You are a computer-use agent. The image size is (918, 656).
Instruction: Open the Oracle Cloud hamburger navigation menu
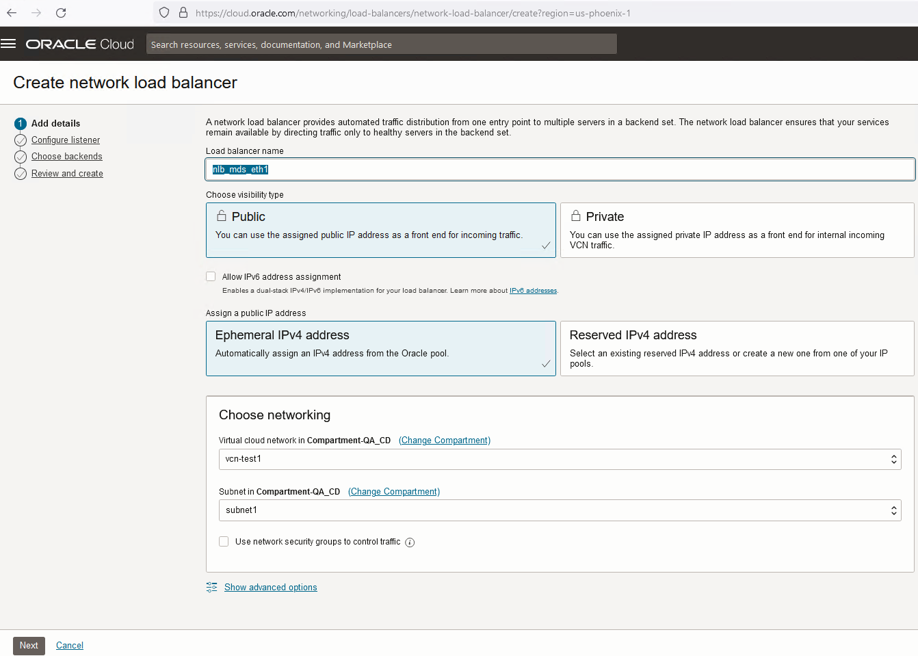pyautogui.click(x=8, y=44)
